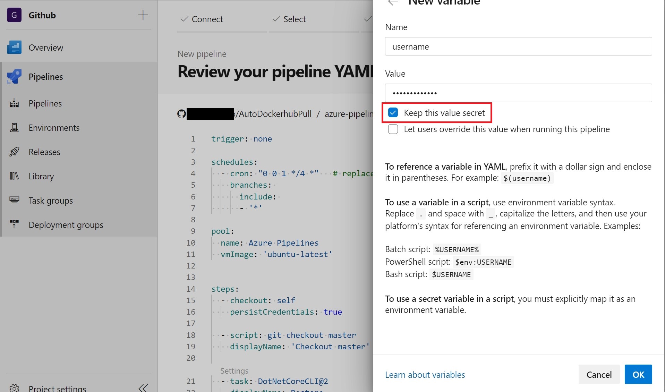Click YAML line 1 'trigger: none'
Viewport: 665px width, 392px height.
[241, 139]
